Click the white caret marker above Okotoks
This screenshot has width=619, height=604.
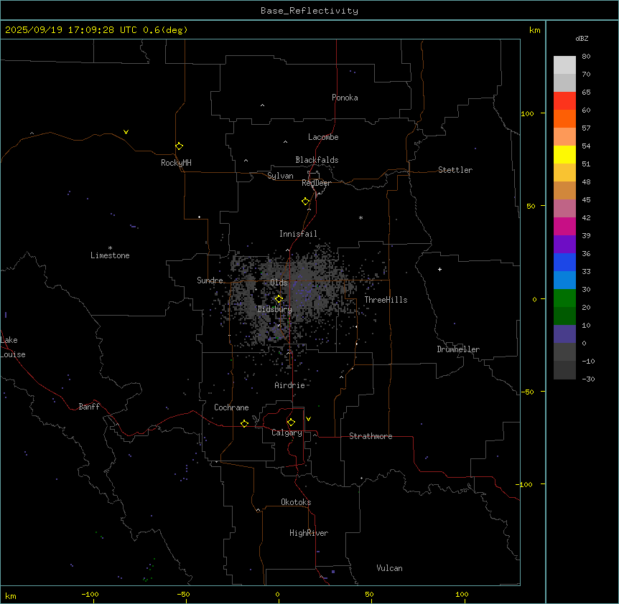tap(258, 510)
